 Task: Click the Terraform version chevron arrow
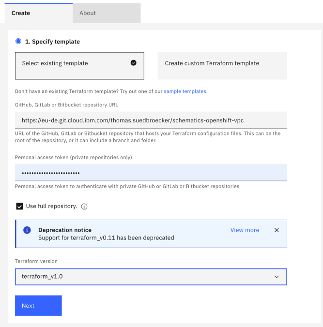coord(277,277)
